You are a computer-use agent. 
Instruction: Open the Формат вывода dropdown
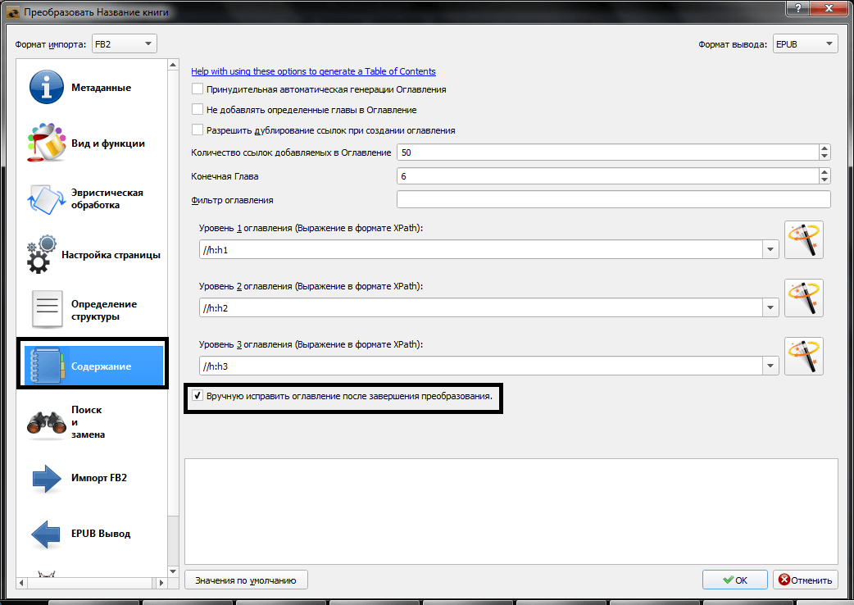tap(805, 43)
